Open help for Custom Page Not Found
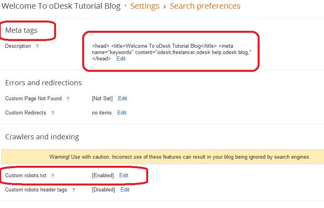 [x=68, y=99]
